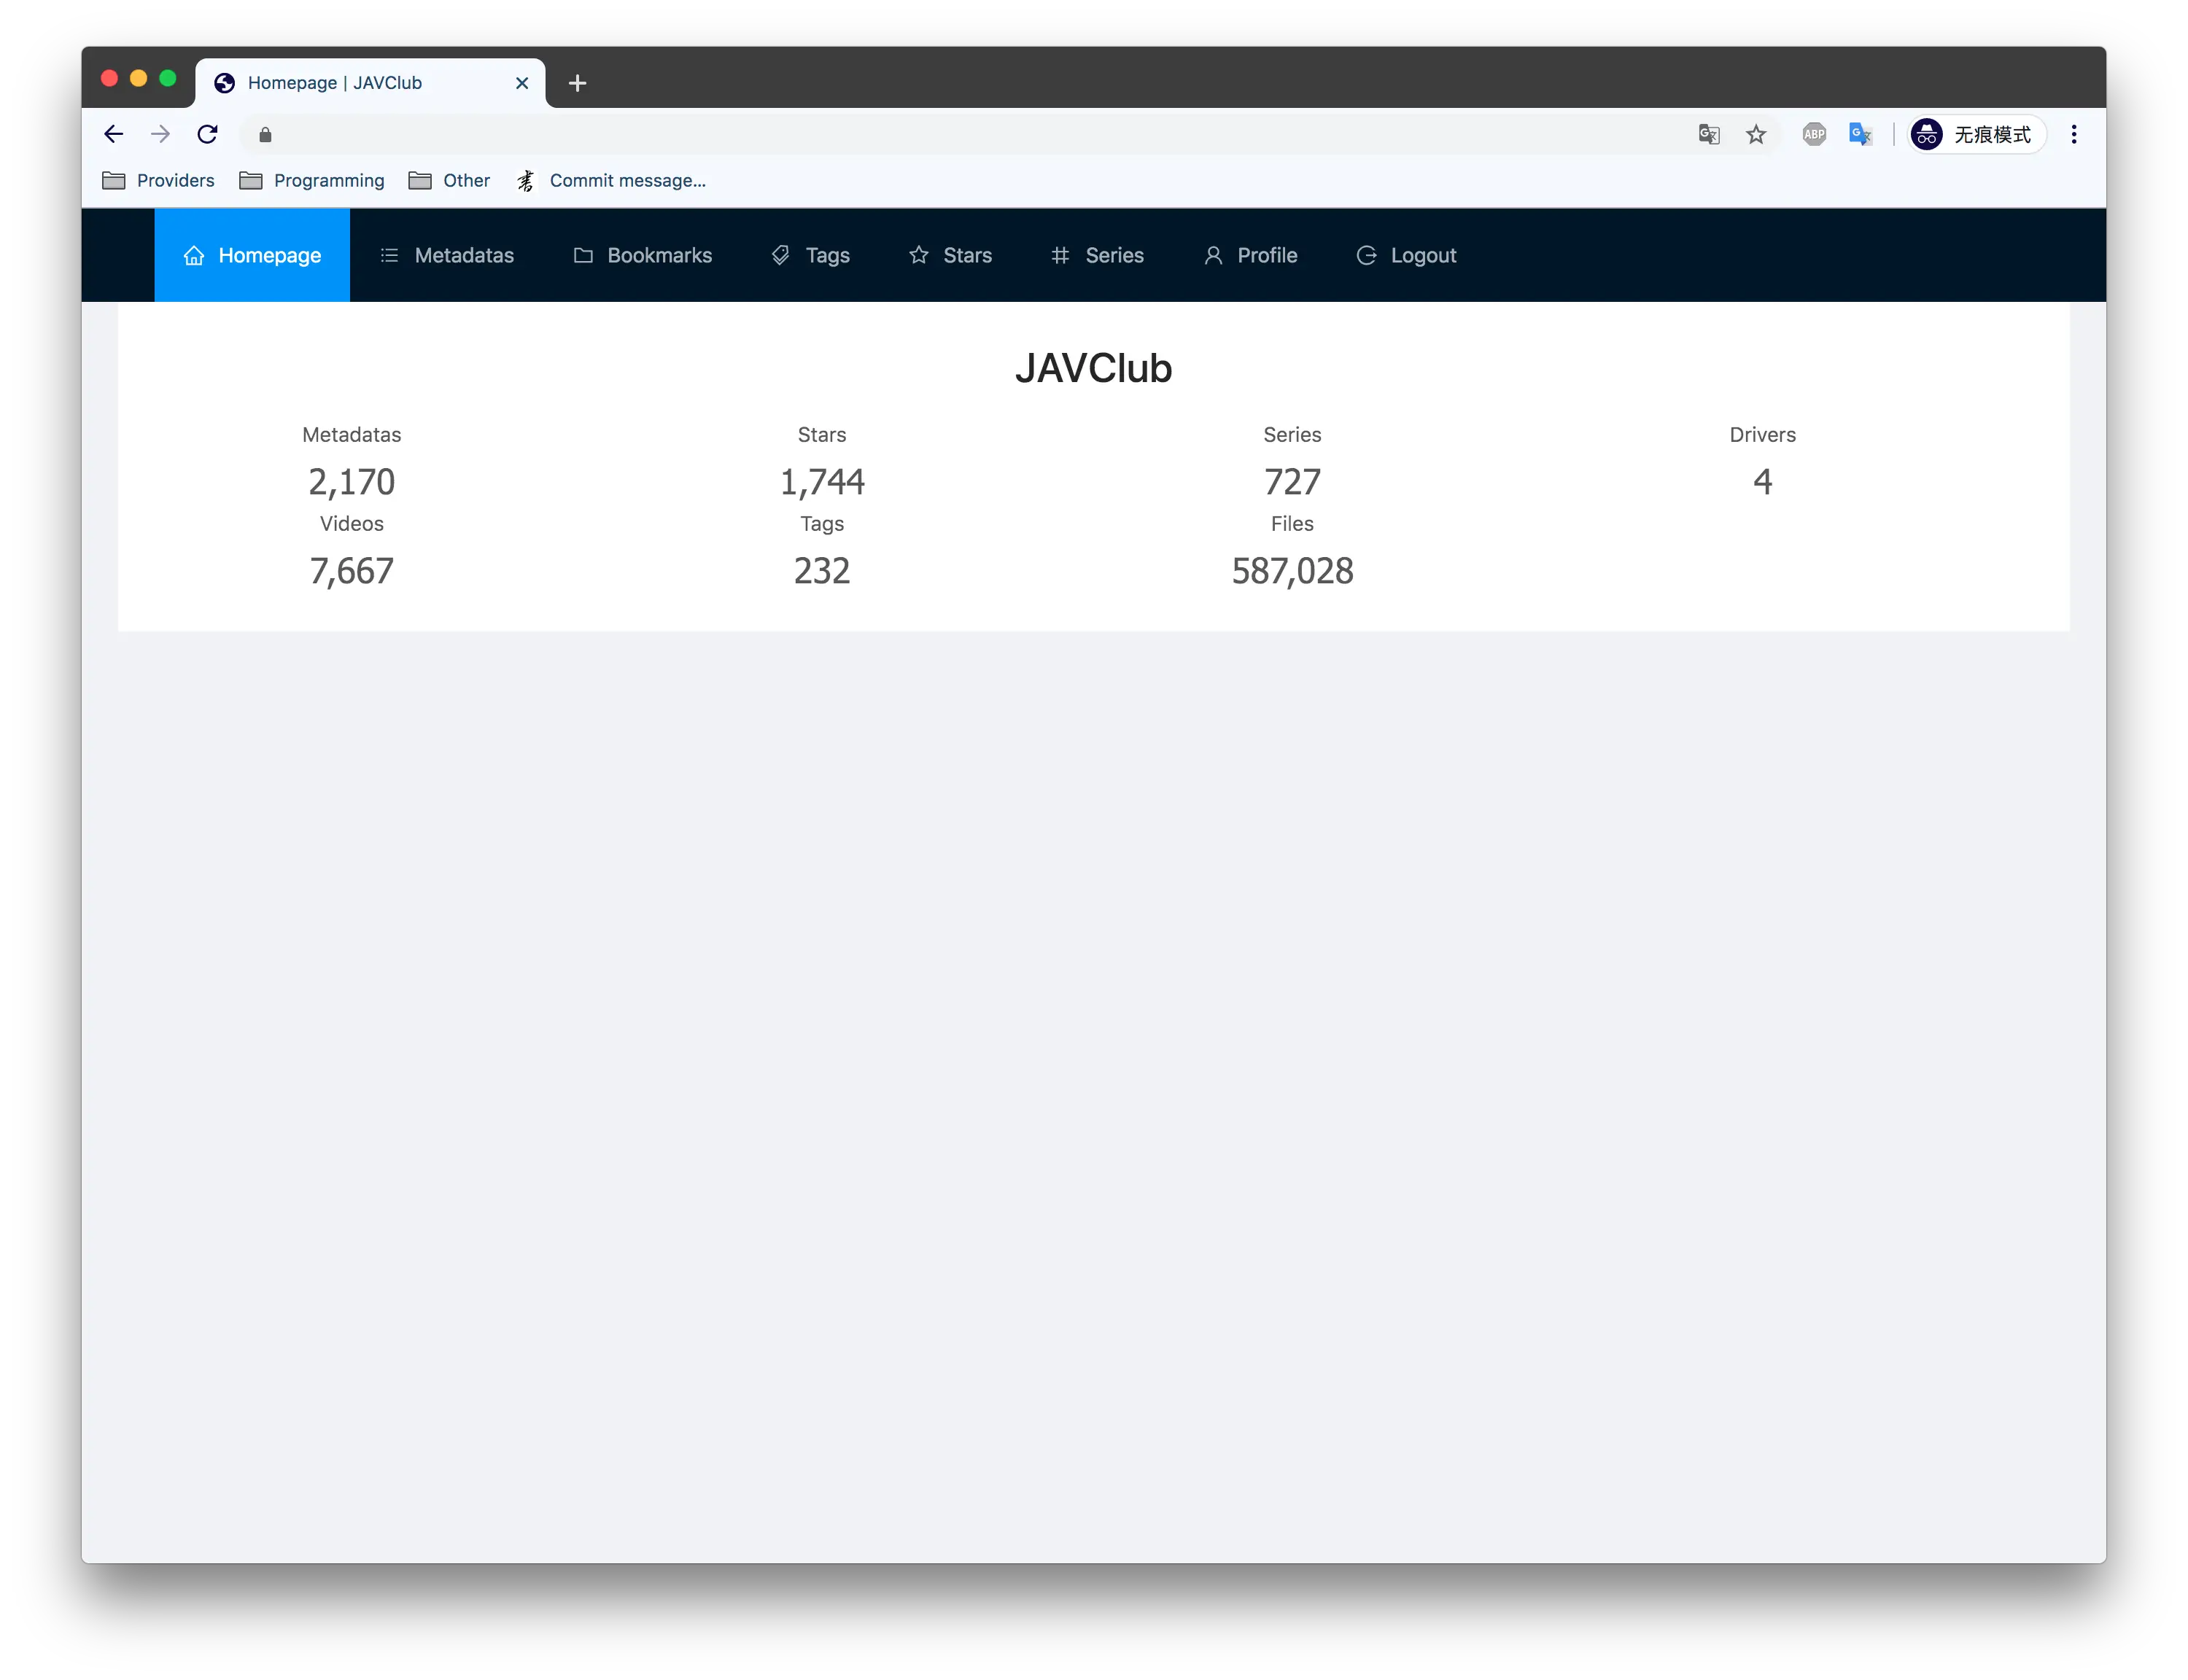Viewport: 2188px width, 1680px height.
Task: Select the Tags label icon
Action: click(x=780, y=255)
